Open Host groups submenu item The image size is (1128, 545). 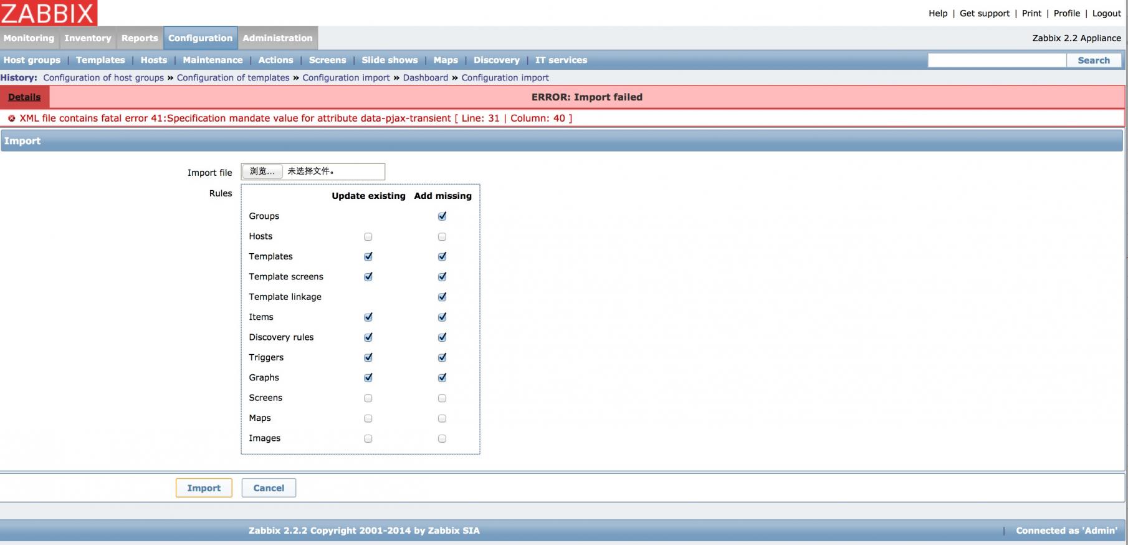point(32,60)
